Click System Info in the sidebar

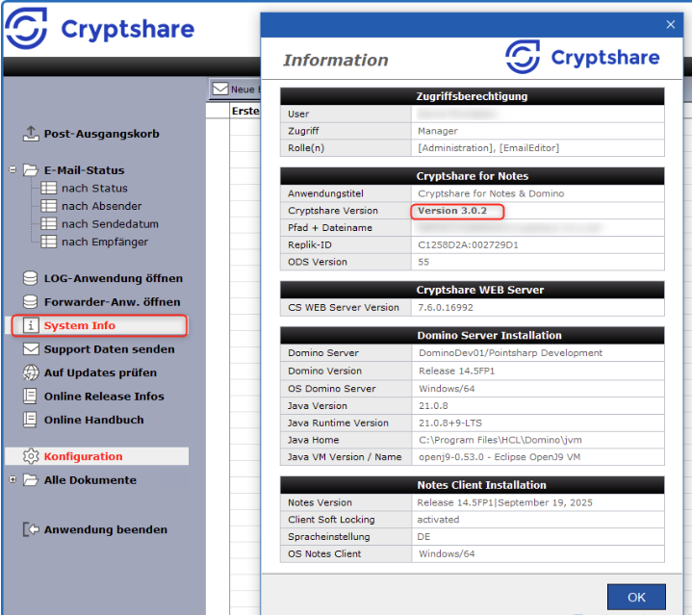80,325
